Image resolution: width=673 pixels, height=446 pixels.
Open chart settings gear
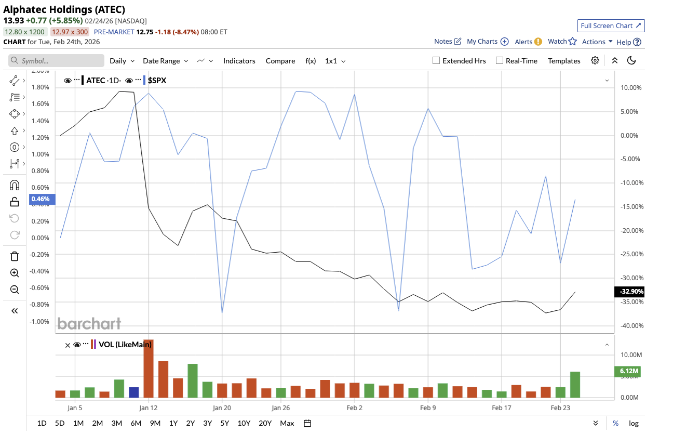(595, 61)
